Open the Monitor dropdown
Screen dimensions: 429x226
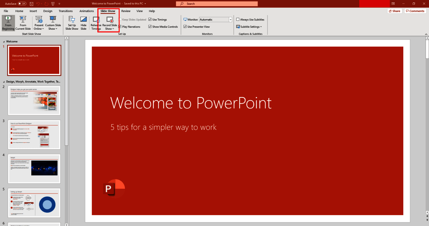230,19
